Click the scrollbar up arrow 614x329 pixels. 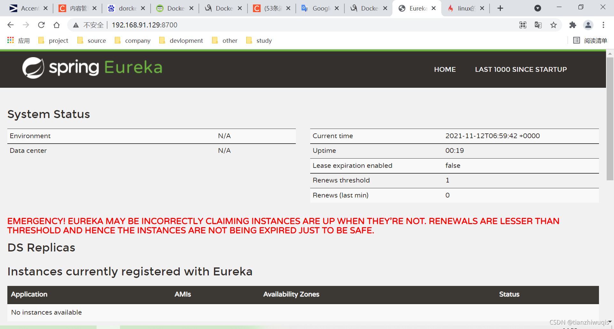[610, 54]
